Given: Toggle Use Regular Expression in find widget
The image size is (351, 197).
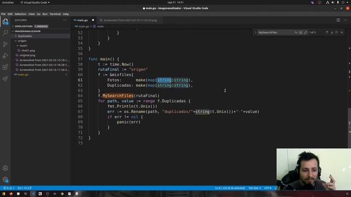Looking at the screenshot, I should (305, 33).
